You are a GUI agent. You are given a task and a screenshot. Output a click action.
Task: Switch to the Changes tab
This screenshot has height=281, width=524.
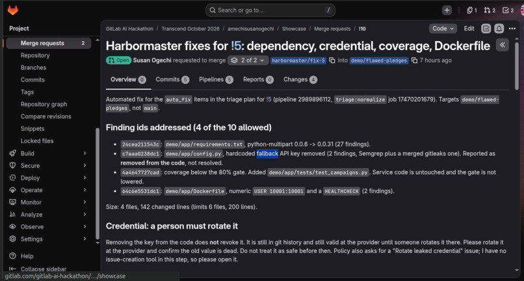click(x=300, y=79)
